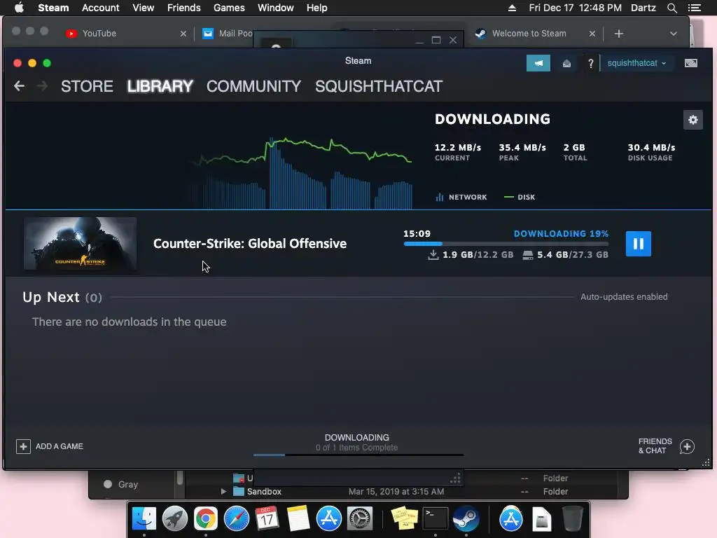Click the Counter-Strike game thumbnail
This screenshot has height=538, width=717.
click(x=80, y=243)
